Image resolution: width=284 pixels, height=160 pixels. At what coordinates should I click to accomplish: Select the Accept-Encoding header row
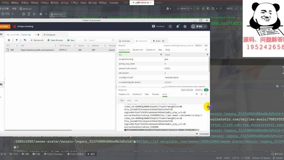(163, 59)
